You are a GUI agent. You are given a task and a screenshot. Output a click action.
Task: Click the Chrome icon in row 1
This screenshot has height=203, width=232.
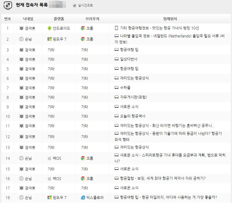(x=83, y=28)
